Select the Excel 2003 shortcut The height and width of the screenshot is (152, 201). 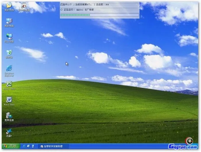point(9,85)
